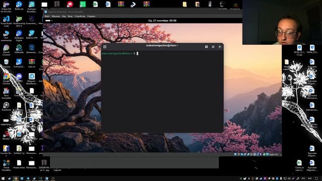
Task: Open the Ввод menu in VirtualBox
Action: pos(70,16)
